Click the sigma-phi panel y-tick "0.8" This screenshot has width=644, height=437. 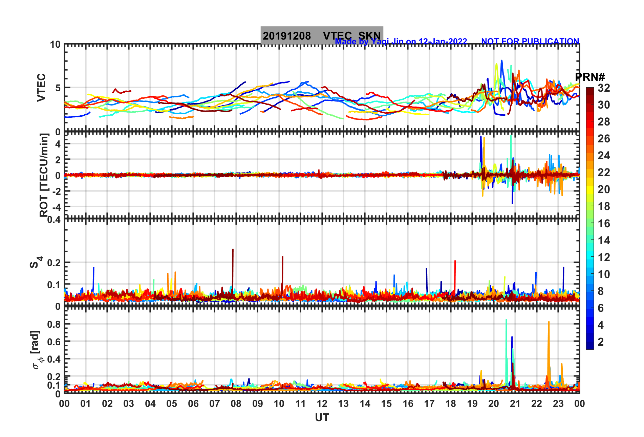coord(54,324)
